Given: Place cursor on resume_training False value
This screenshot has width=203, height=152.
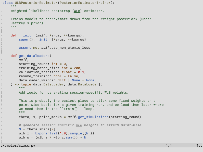Looking at the screenshot, I should [x=73, y=76].
